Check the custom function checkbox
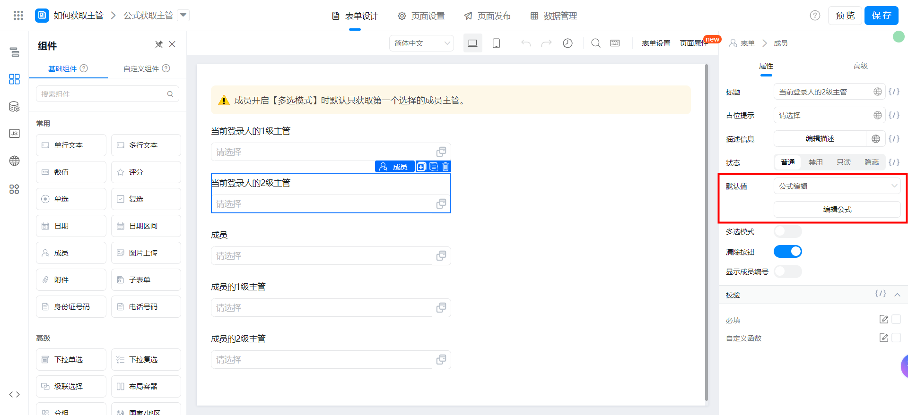 (896, 338)
